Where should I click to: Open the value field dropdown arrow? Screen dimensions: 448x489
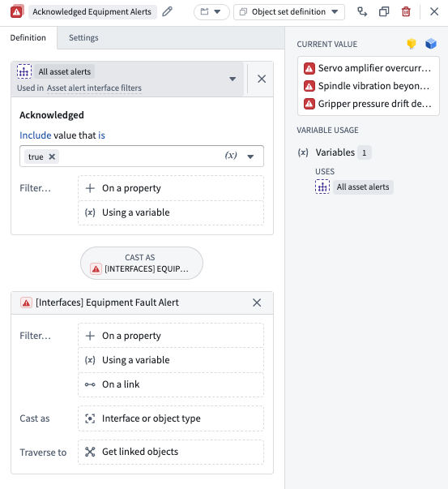[250, 157]
